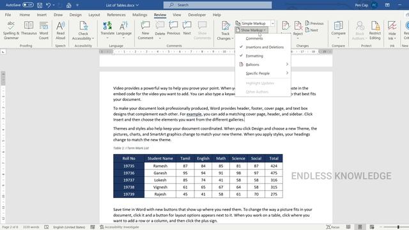
Task: Uncheck Insertions and Deletions markup
Action: 263,47
